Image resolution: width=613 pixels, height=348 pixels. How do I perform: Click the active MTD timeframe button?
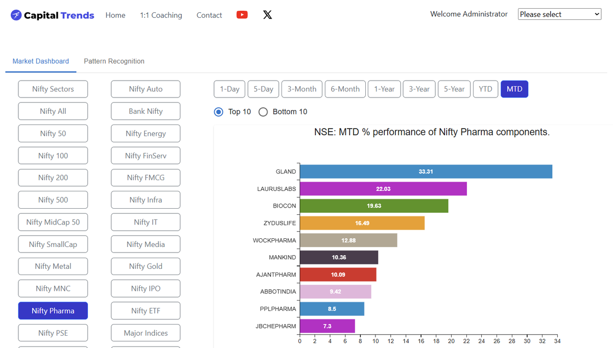click(514, 89)
